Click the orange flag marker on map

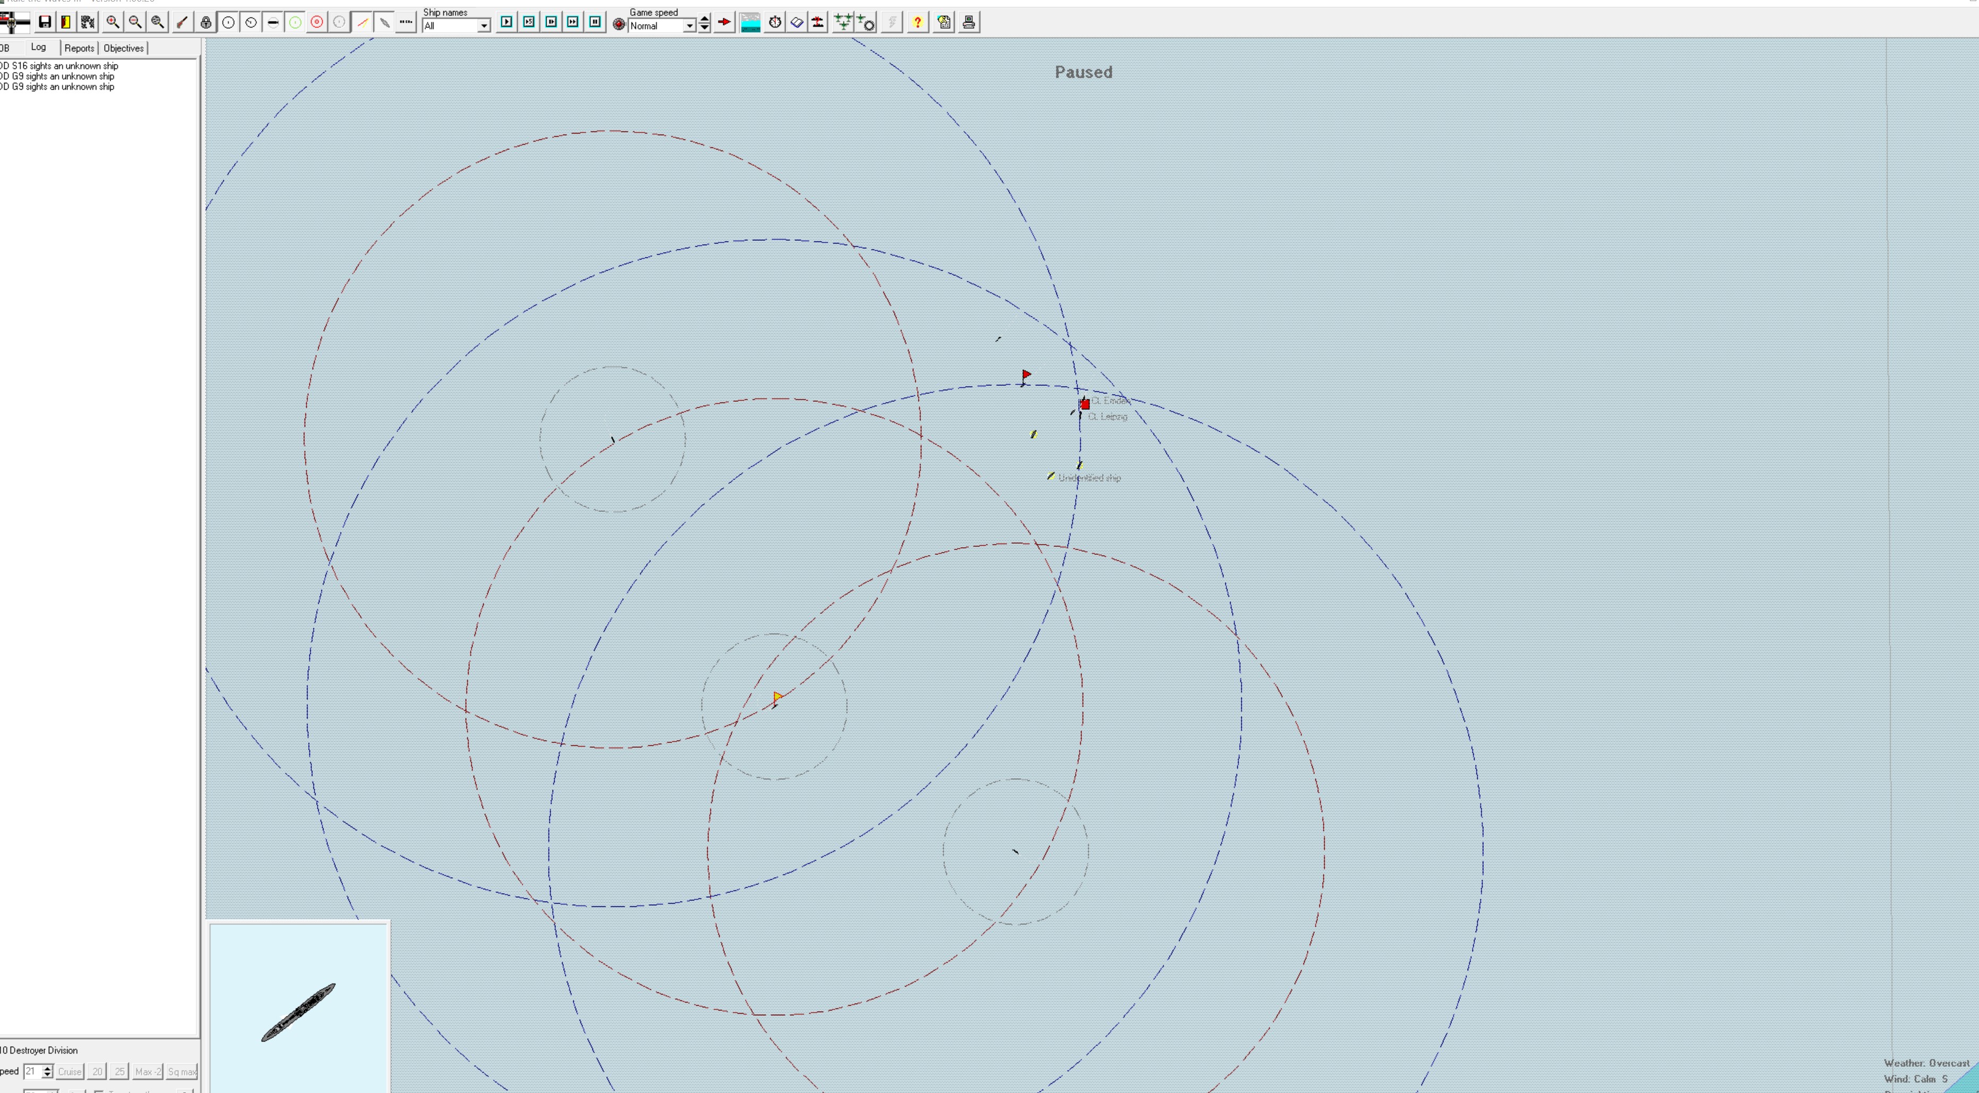777,697
